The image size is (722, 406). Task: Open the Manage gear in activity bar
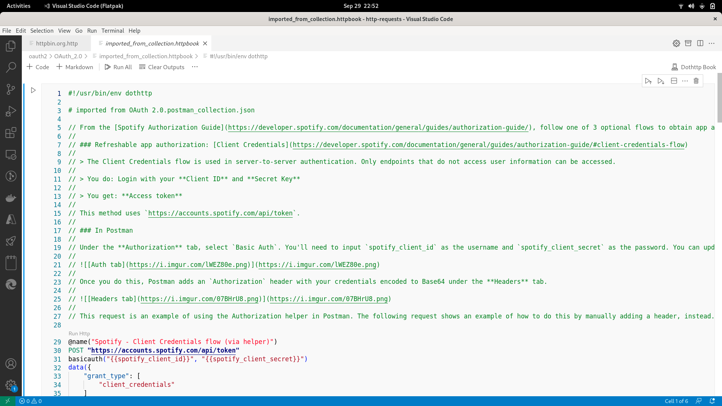tap(11, 385)
